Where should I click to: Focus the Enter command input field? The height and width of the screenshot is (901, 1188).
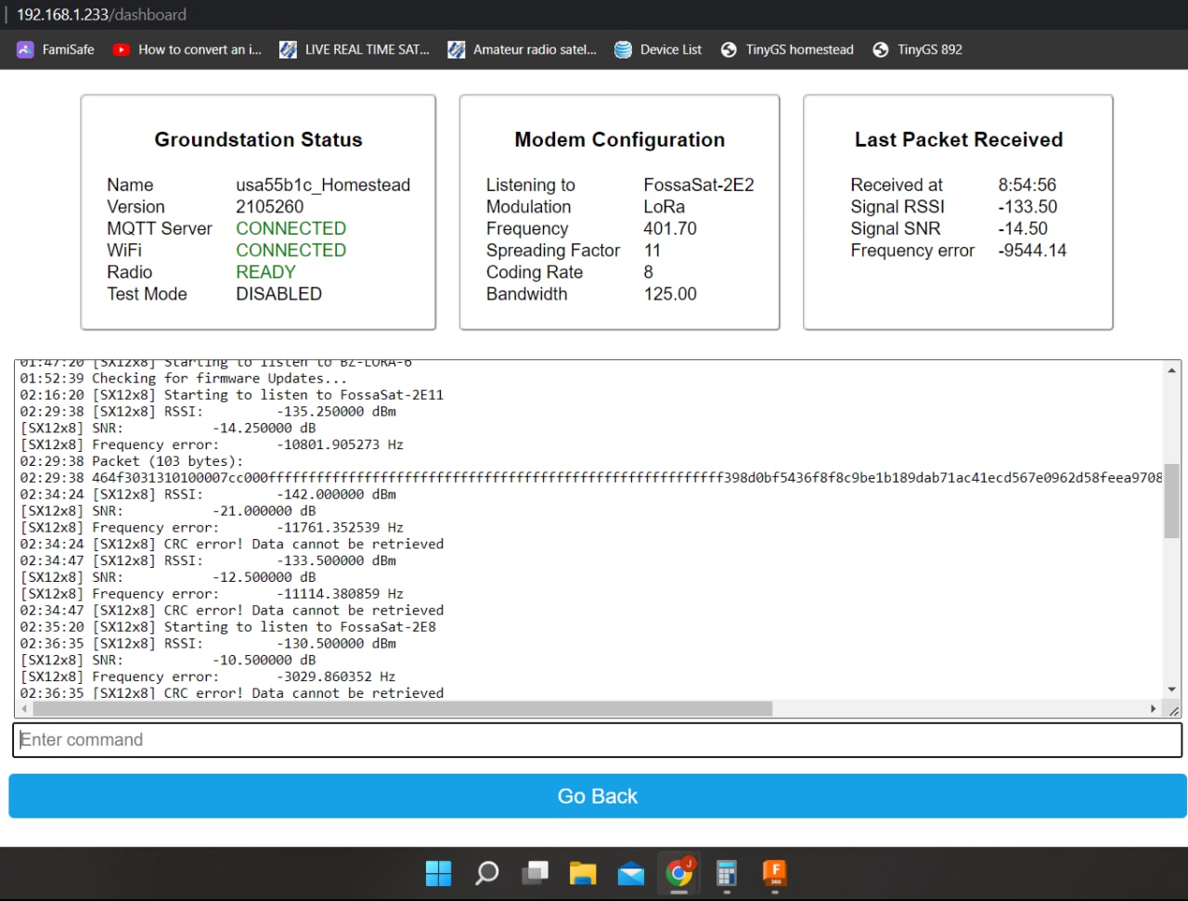pos(597,740)
